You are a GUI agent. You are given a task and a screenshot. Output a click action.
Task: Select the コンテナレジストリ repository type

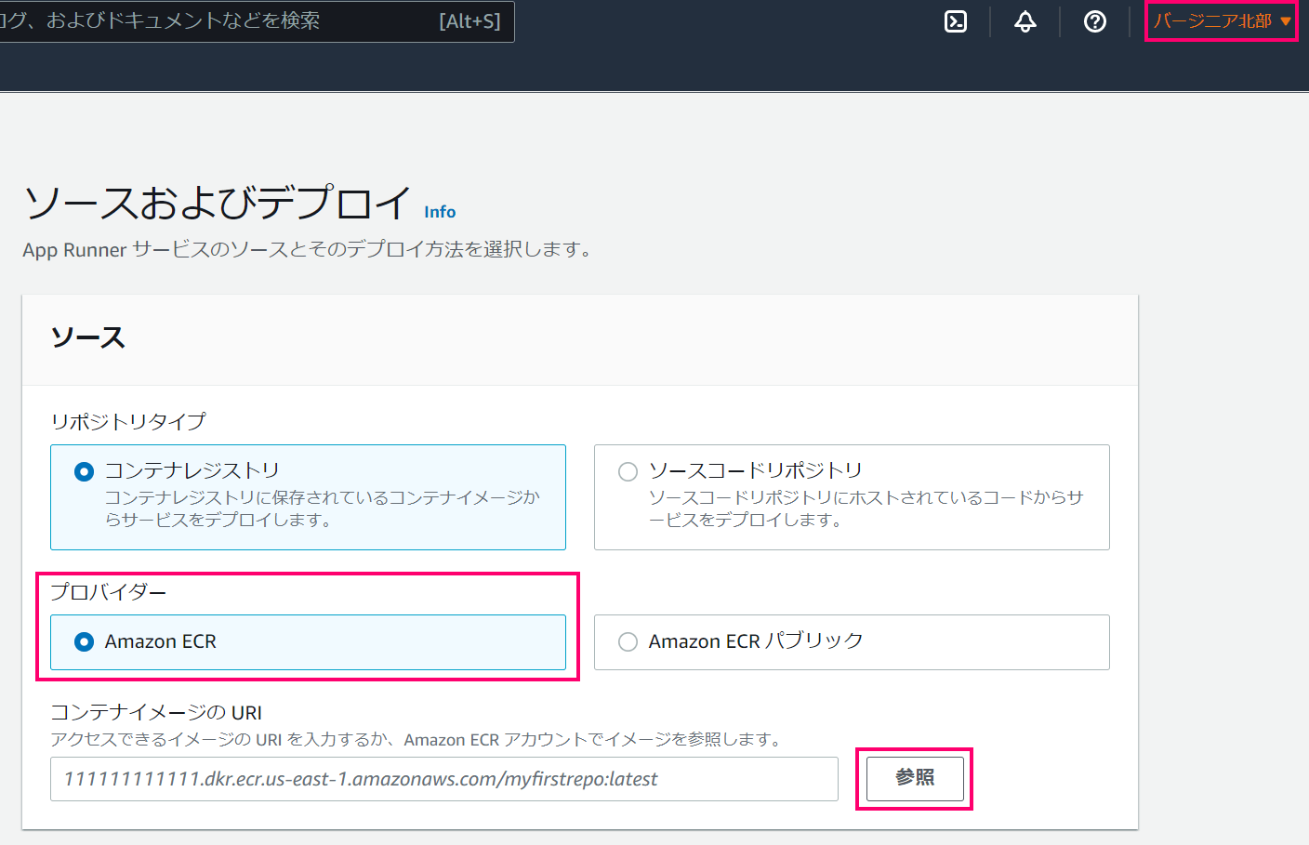[x=84, y=471]
